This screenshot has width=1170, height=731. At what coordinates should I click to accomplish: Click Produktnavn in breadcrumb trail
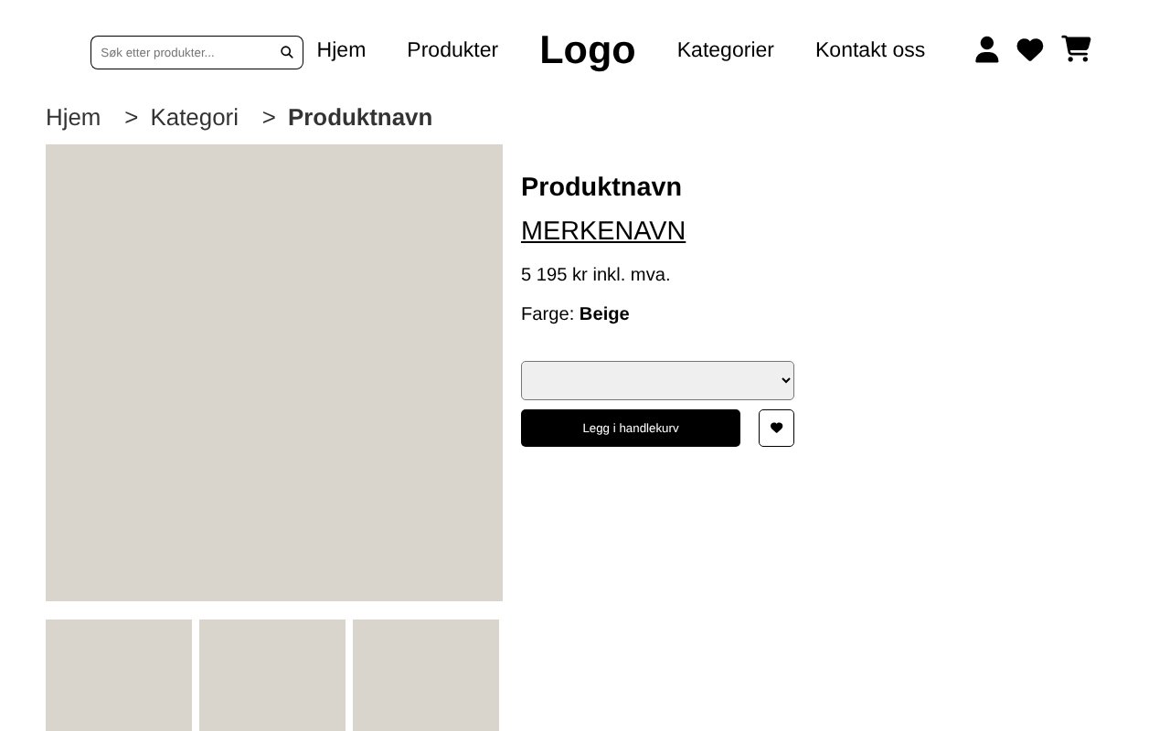[360, 118]
